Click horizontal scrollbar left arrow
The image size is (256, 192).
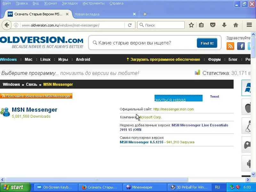tap(2, 180)
